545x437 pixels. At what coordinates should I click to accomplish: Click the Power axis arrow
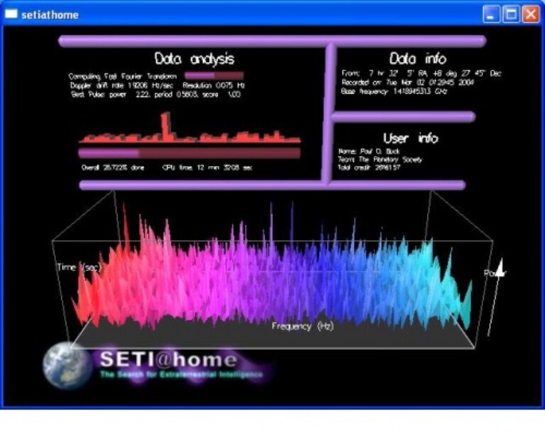coord(496,297)
